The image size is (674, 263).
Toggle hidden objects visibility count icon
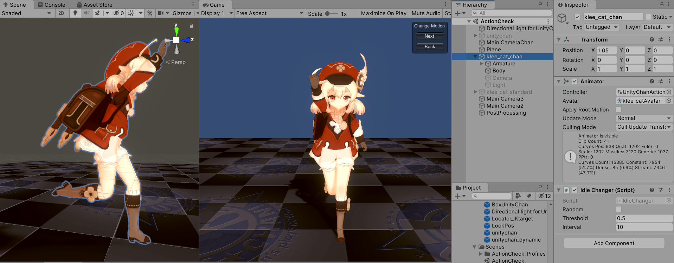[118, 13]
